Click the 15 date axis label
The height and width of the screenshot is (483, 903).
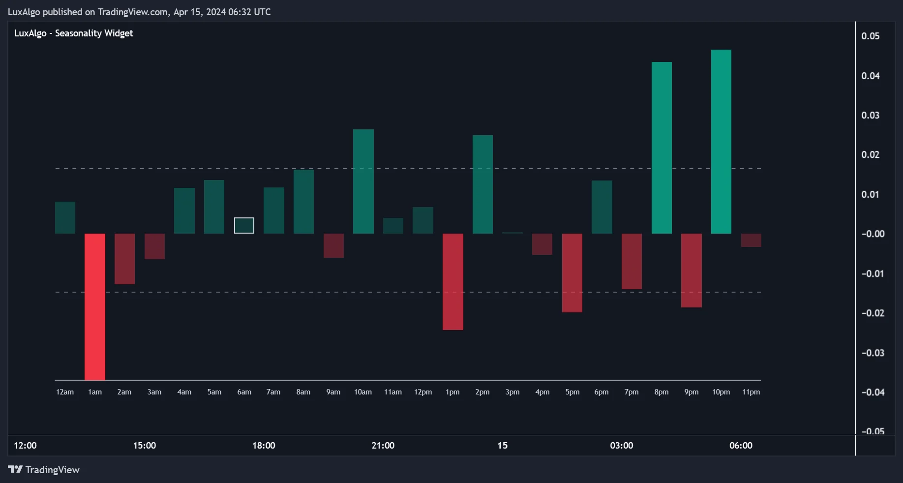tap(502, 446)
